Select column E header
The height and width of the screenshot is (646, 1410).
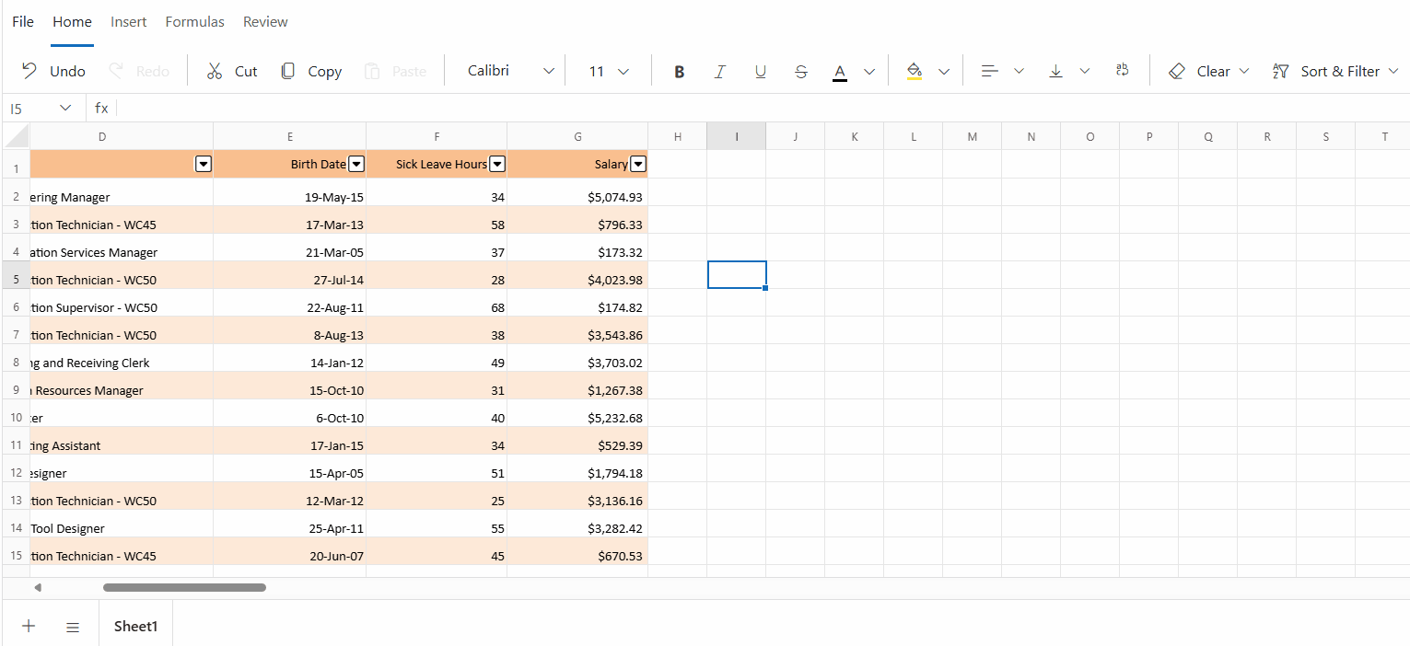coord(290,136)
